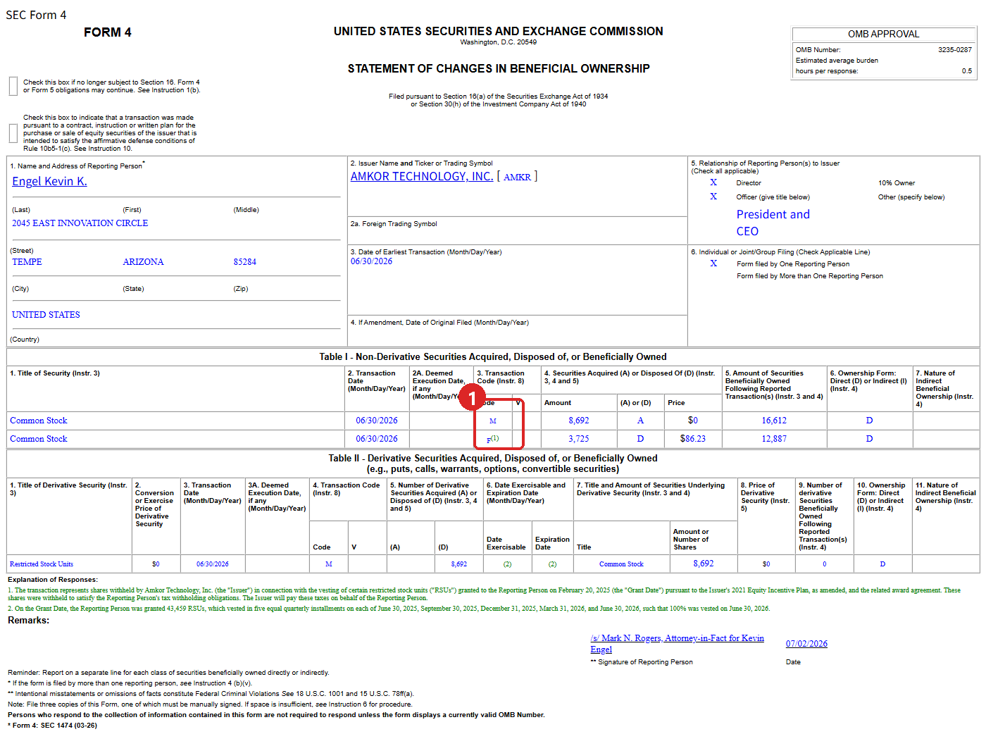The width and height of the screenshot is (986, 746).
Task: Click explanation footnote 2 about the Grant Date
Action: pos(389,609)
